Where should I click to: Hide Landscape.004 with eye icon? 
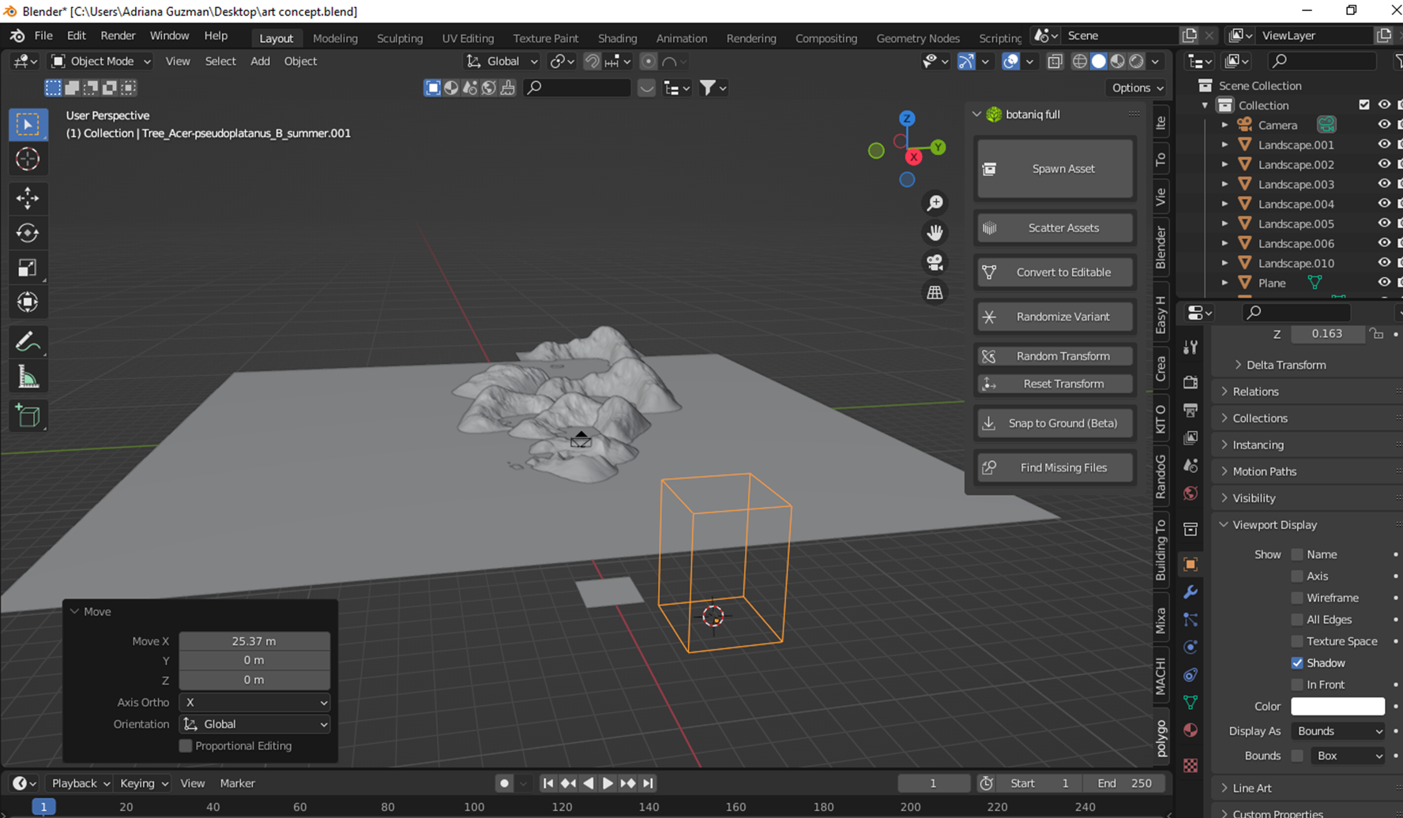pos(1384,204)
